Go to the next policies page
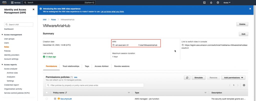Screen dimensions: 256x101 (x=238, y=85)
